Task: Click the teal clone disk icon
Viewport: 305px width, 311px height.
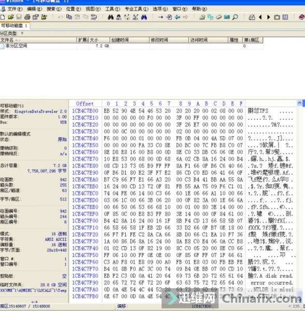Action: pos(210,17)
